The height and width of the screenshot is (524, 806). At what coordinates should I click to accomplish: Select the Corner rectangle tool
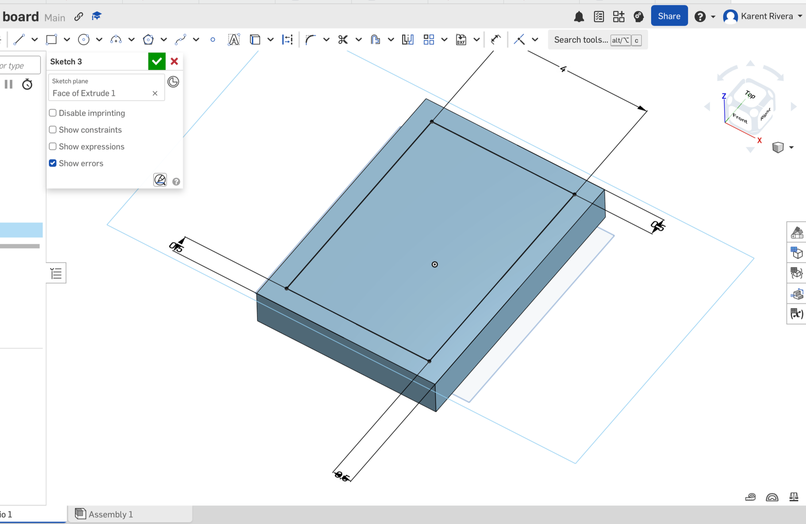tap(51, 39)
